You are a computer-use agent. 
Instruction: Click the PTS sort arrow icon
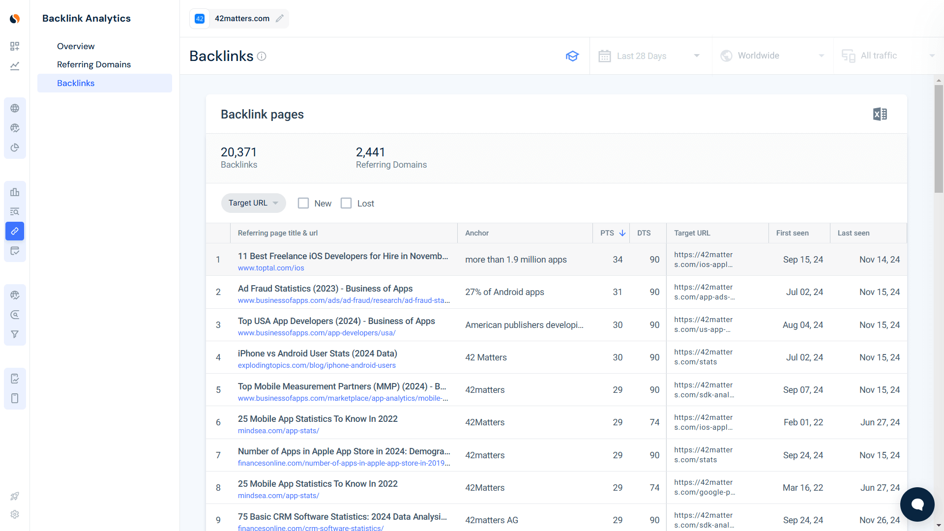point(622,233)
